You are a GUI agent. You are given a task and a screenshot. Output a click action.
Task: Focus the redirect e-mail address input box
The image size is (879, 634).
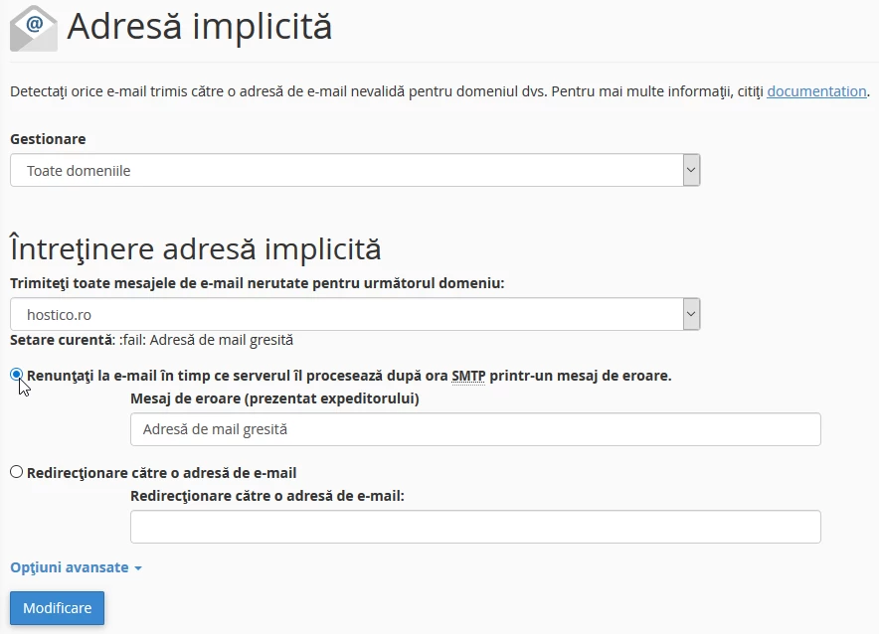point(474,526)
